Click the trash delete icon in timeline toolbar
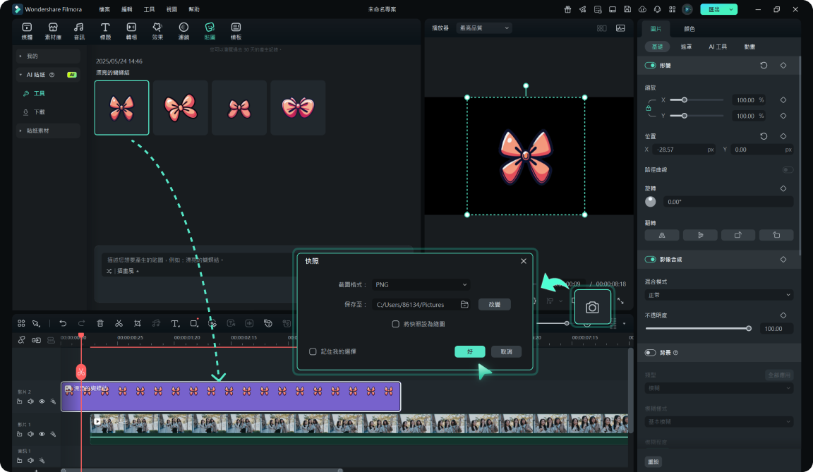The image size is (813, 472). (100, 323)
